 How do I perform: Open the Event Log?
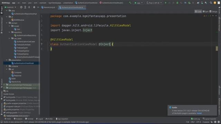click(195, 119)
